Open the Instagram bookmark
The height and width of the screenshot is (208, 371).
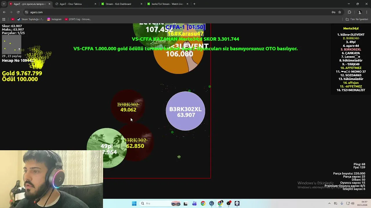[x=54, y=19]
